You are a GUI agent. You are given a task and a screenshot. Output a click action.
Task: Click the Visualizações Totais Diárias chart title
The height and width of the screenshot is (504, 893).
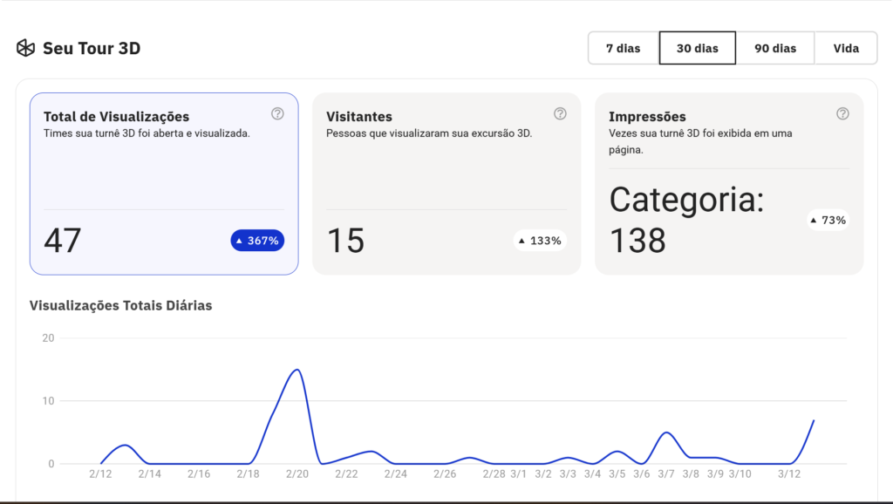[121, 305]
